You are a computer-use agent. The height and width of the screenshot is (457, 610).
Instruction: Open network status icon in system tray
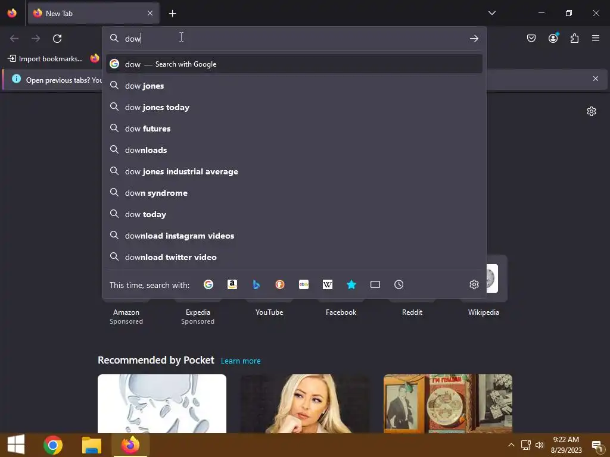pos(525,445)
